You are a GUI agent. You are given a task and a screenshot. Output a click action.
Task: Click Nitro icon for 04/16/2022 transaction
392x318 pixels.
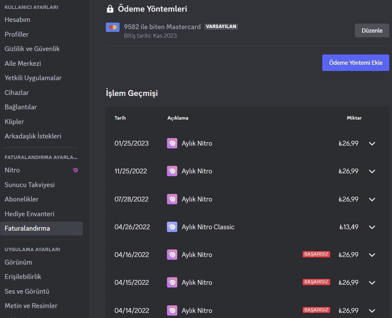click(x=172, y=255)
